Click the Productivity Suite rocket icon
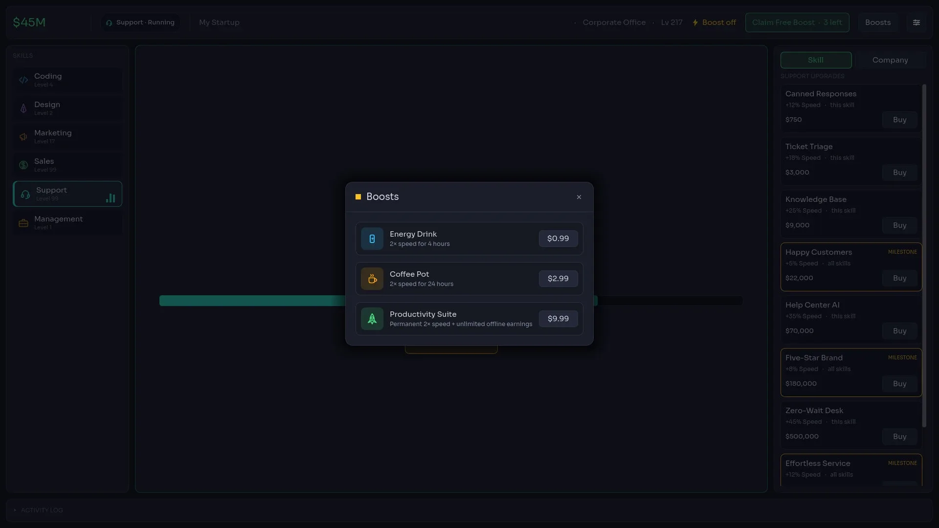This screenshot has width=939, height=528. (x=372, y=319)
